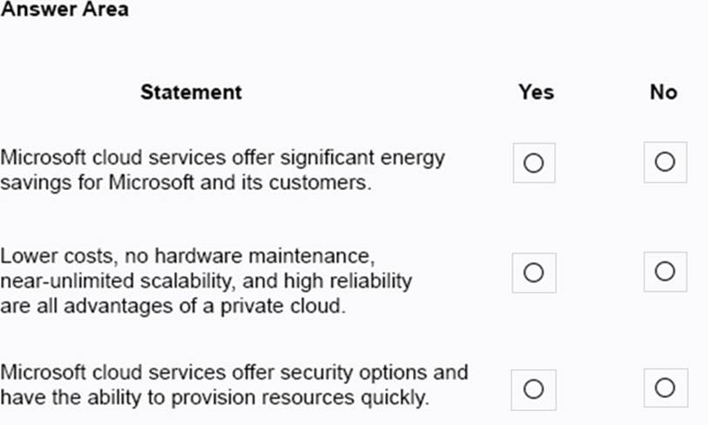Screen dimensions: 708x425
Task: Mark No for security options statement
Action: coord(664,387)
